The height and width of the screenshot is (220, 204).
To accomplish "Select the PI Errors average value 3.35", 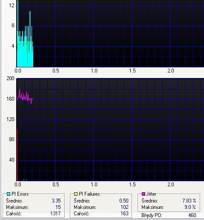I will (x=56, y=201).
